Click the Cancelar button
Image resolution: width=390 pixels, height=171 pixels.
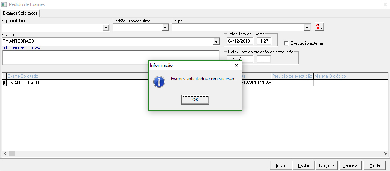351,165
